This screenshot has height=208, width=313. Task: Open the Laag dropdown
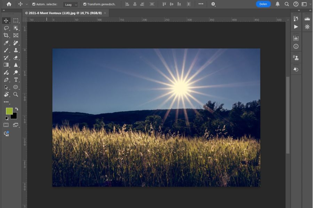coord(71,5)
